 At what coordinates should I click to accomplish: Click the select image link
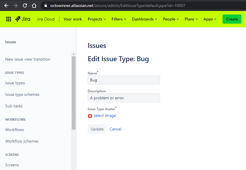[x=105, y=115]
